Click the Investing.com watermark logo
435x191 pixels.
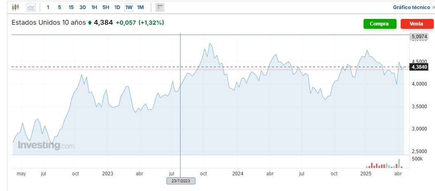coord(46,145)
